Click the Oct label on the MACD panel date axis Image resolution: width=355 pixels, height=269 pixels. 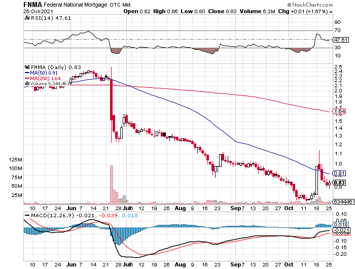click(x=289, y=264)
